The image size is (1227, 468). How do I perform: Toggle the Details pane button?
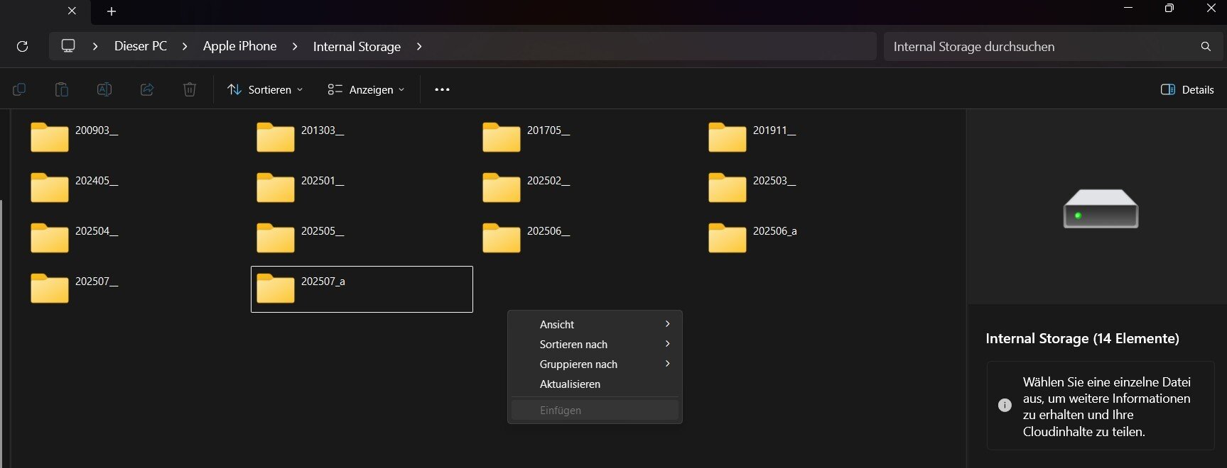coord(1187,89)
